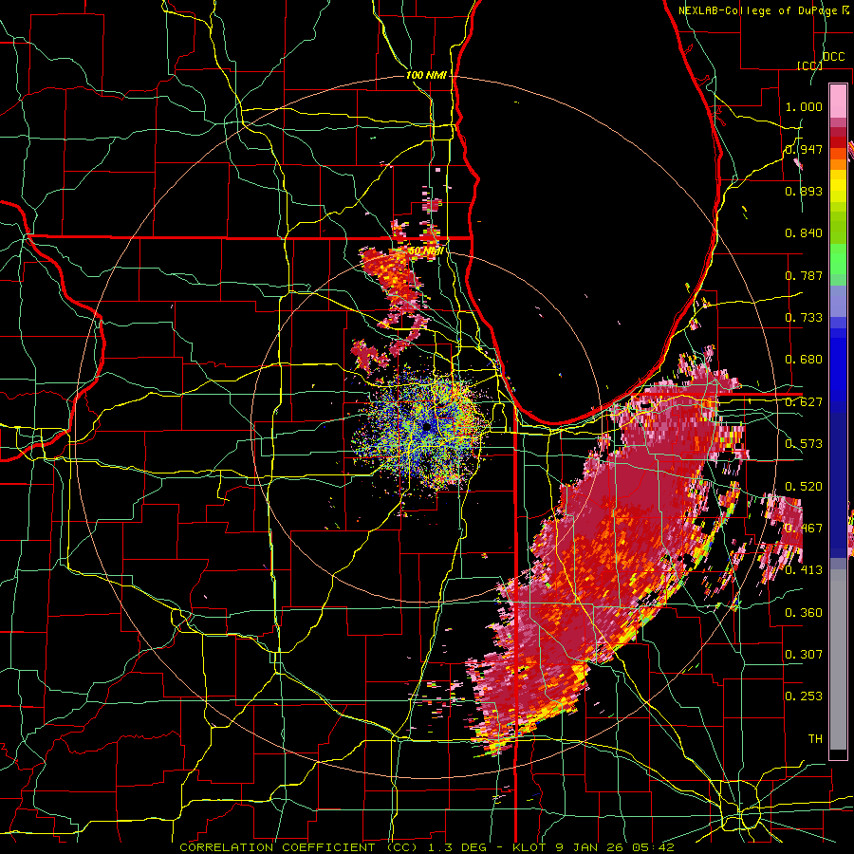Click the DCC label above the color scale
The image size is (854, 854).
click(834, 57)
